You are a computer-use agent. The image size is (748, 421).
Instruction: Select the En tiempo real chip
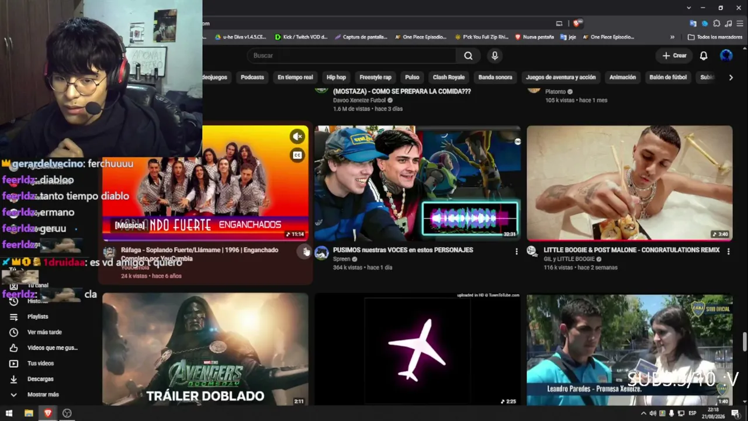[295, 77]
